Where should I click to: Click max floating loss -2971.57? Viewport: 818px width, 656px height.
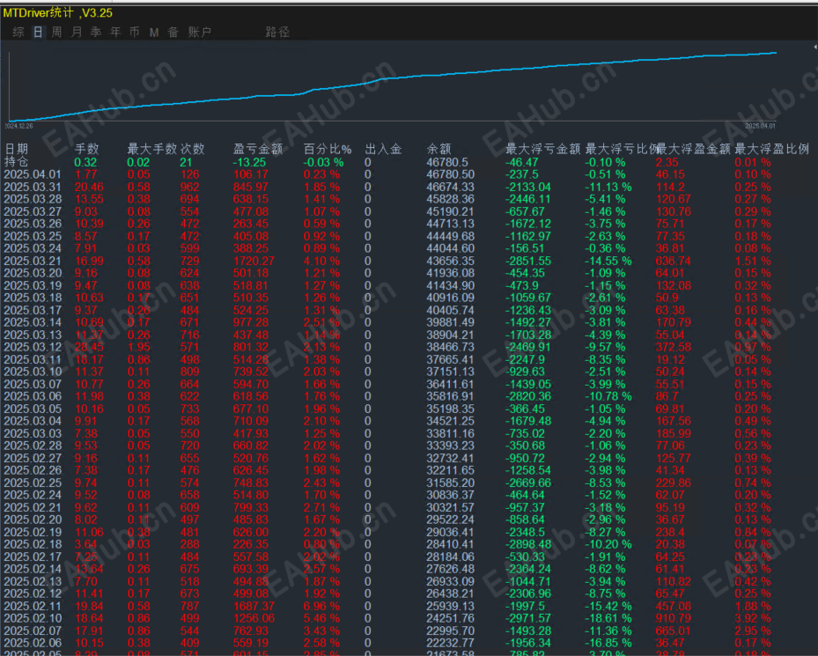(528, 618)
